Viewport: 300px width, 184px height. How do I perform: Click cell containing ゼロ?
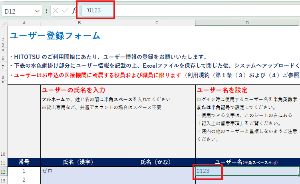pos(79,171)
